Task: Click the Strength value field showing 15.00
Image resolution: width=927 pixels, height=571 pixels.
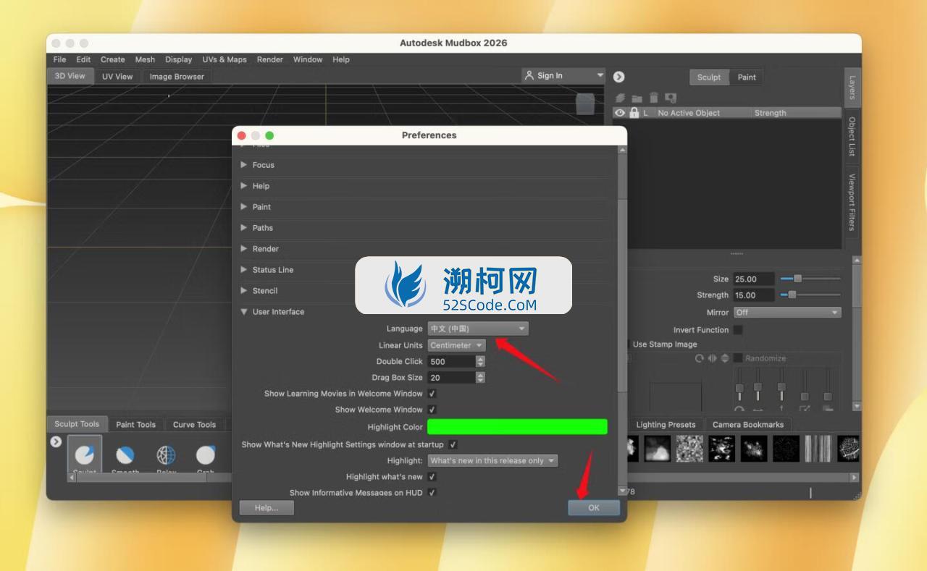Action: pyautogui.click(x=754, y=295)
